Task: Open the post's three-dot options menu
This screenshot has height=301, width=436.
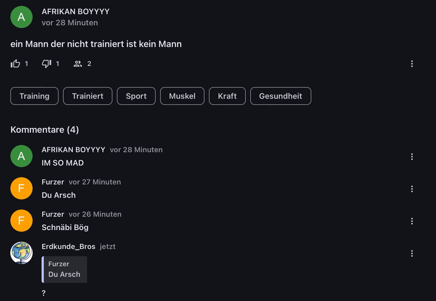Action: click(x=412, y=64)
